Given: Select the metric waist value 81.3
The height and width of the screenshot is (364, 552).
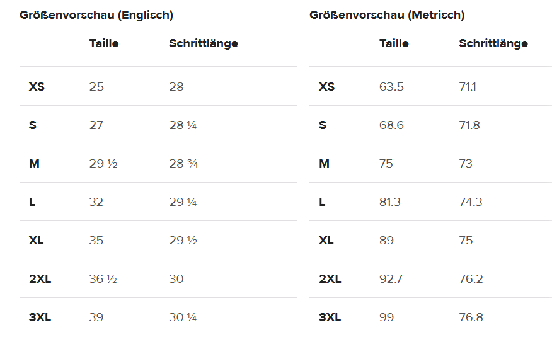Looking at the screenshot, I should pos(390,202).
